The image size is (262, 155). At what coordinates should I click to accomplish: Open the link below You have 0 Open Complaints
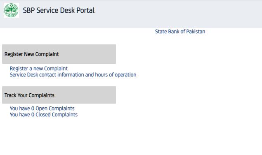pos(44,115)
